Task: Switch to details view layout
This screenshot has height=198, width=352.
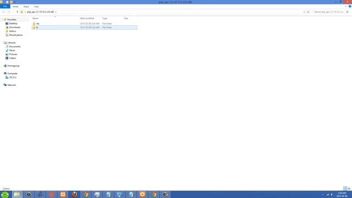Action: tap(345, 188)
